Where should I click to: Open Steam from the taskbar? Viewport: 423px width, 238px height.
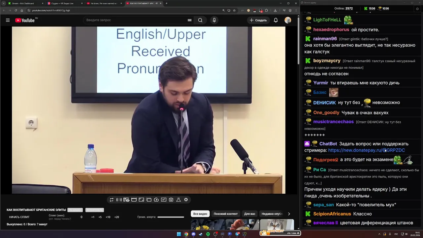click(201, 234)
